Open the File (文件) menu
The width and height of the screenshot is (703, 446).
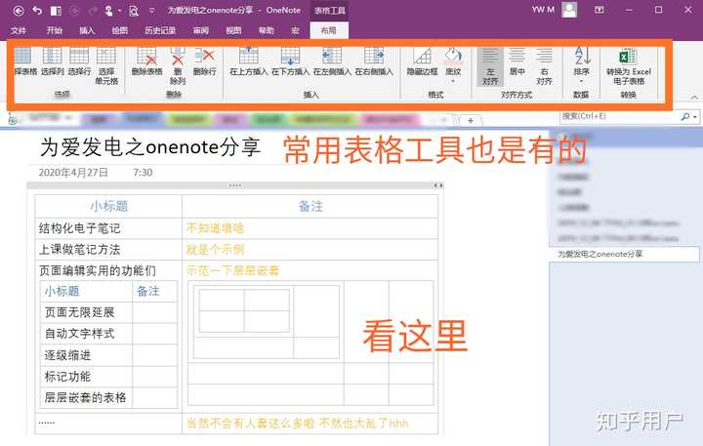19,30
